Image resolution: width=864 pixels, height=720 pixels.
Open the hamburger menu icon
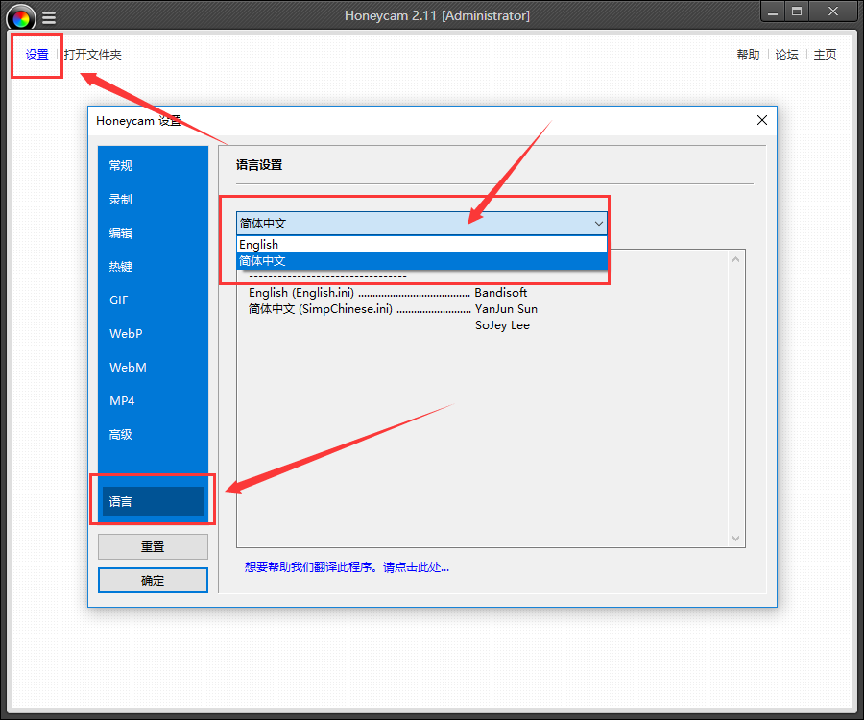pyautogui.click(x=49, y=16)
